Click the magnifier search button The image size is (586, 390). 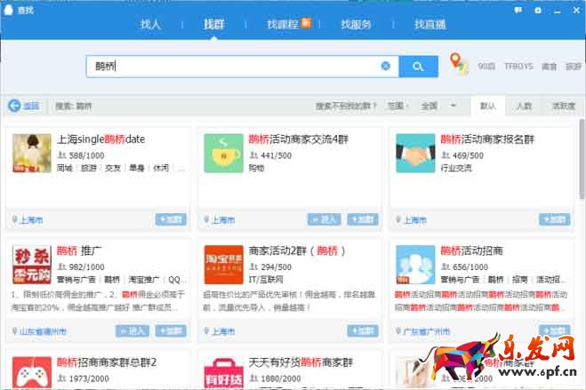click(x=417, y=67)
